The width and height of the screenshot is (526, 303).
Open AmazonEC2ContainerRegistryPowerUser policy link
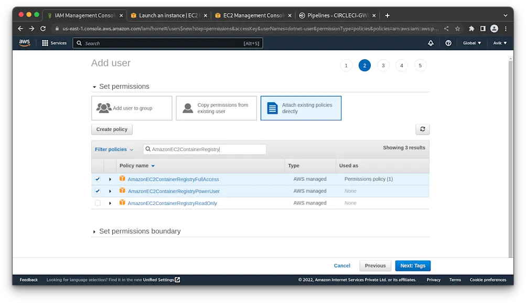pyautogui.click(x=174, y=191)
